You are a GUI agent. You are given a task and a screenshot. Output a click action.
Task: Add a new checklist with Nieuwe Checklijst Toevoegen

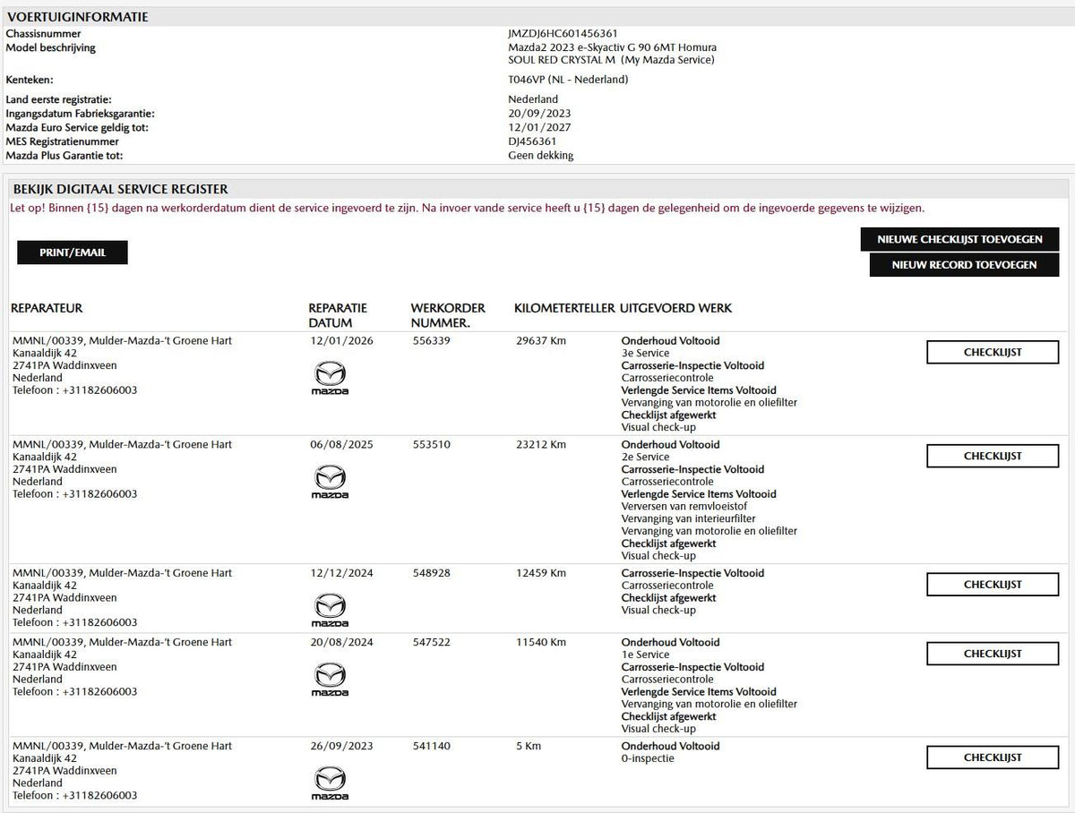pos(959,239)
